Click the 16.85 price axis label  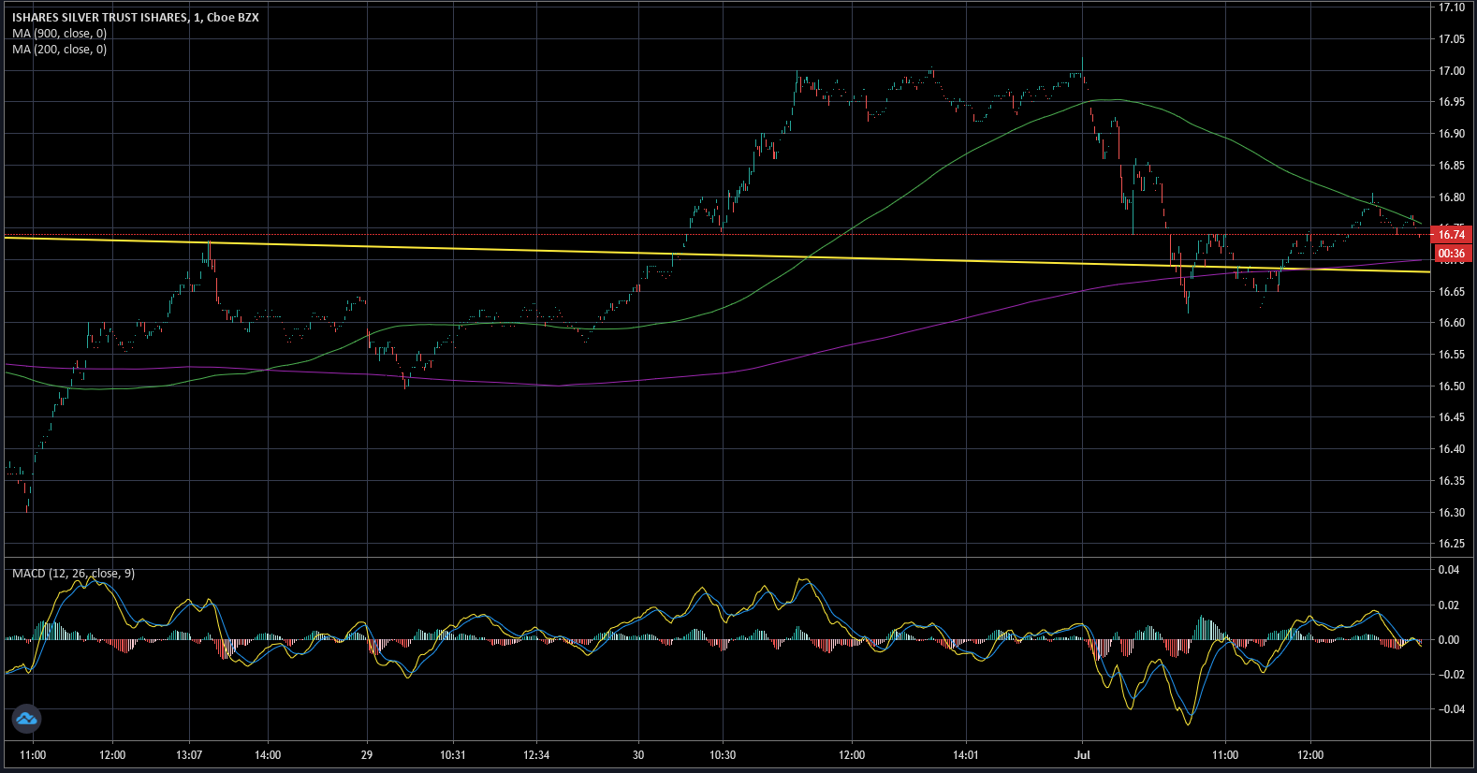tap(1452, 166)
